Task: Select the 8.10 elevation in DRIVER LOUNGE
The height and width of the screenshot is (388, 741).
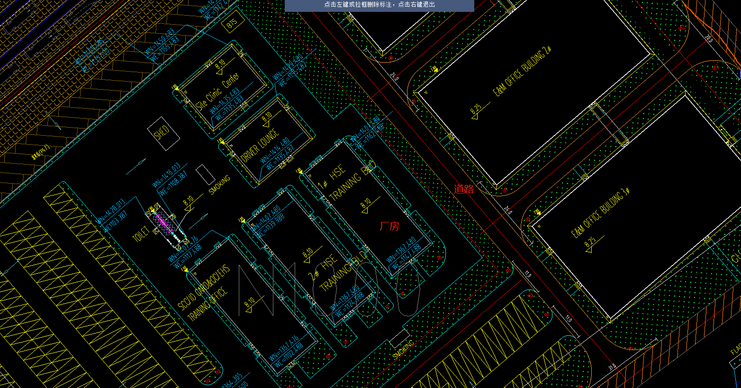Action: (267, 117)
